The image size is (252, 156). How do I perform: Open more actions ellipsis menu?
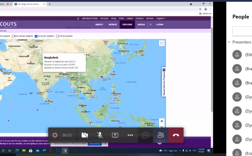click(130, 135)
